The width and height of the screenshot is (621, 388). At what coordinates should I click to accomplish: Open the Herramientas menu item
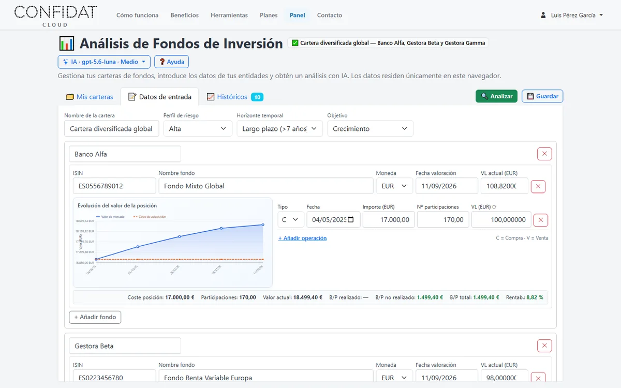point(229,16)
